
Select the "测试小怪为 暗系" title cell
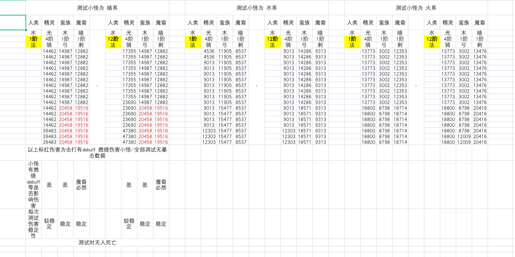point(97,8)
